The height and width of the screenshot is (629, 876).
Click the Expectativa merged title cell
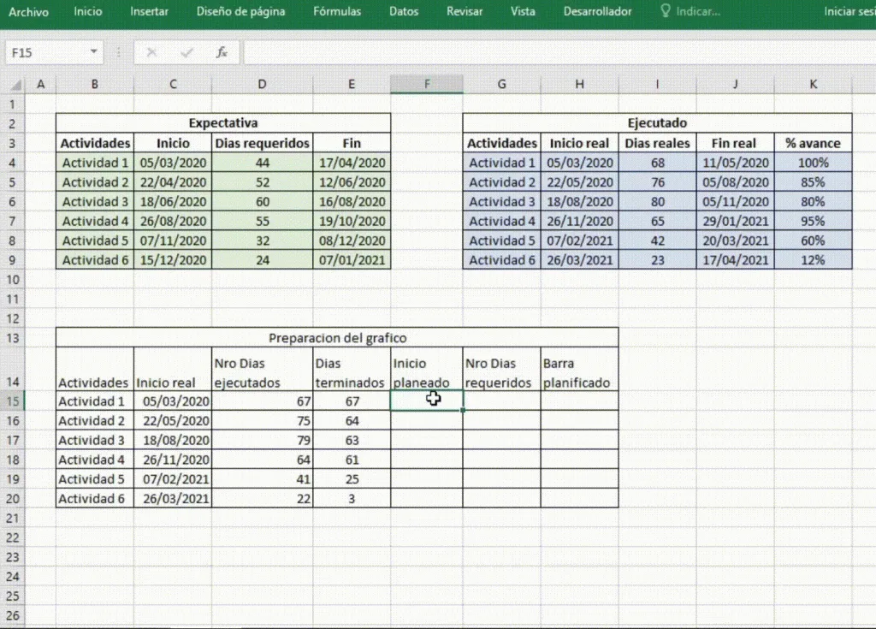click(x=223, y=123)
